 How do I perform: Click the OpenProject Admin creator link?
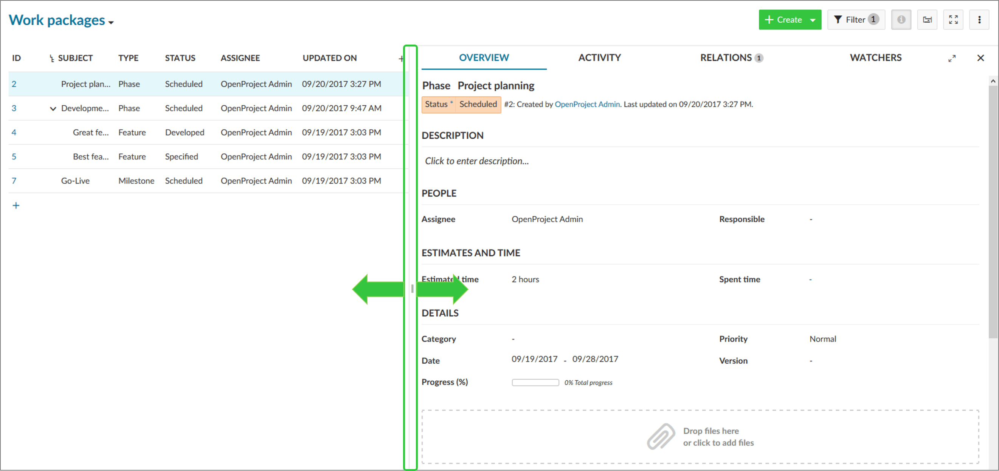(587, 104)
